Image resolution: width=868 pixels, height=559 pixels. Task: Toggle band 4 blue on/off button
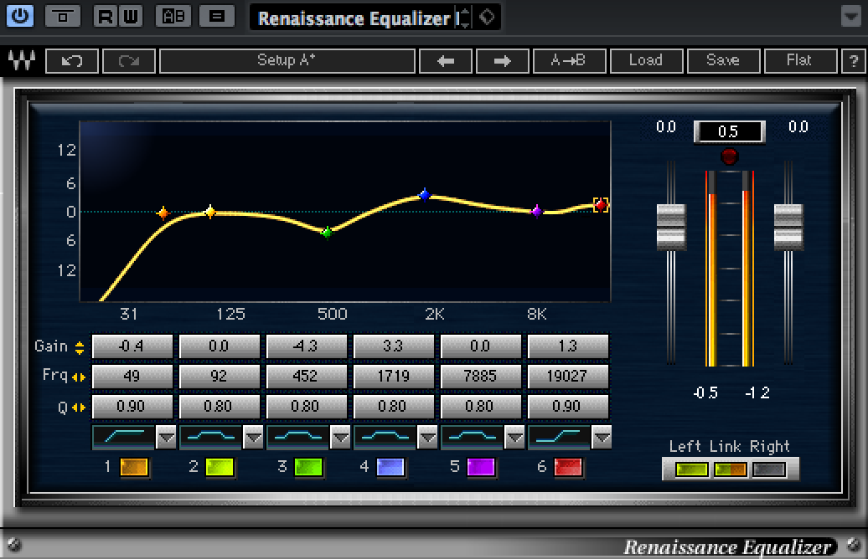point(390,467)
